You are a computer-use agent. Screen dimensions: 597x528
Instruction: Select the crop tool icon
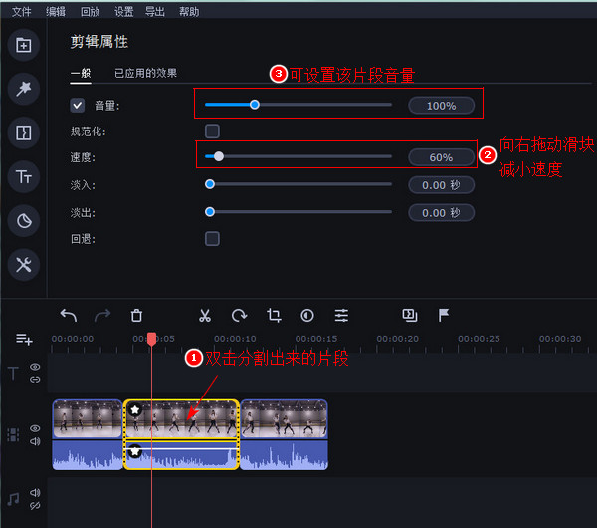click(274, 315)
